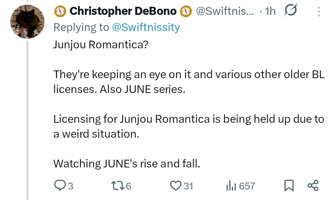Click the sentence about licensing being held up

[189, 126]
